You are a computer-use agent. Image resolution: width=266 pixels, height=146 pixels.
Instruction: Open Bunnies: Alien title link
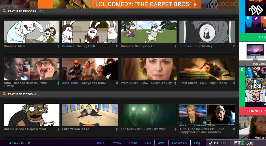tap(15, 46)
